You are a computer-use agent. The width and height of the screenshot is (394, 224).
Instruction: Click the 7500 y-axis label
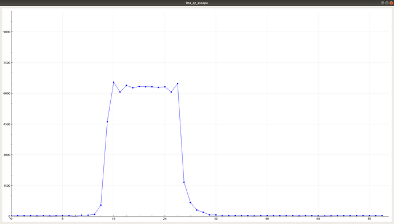[7, 63]
